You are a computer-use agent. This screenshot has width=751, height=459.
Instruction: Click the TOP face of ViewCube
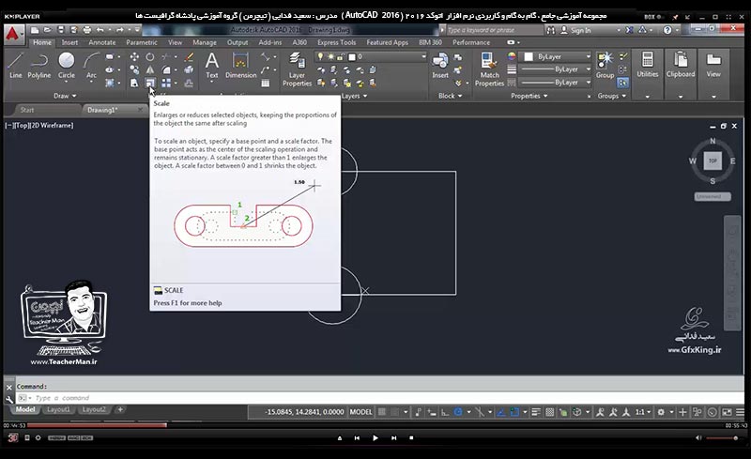[713, 161]
